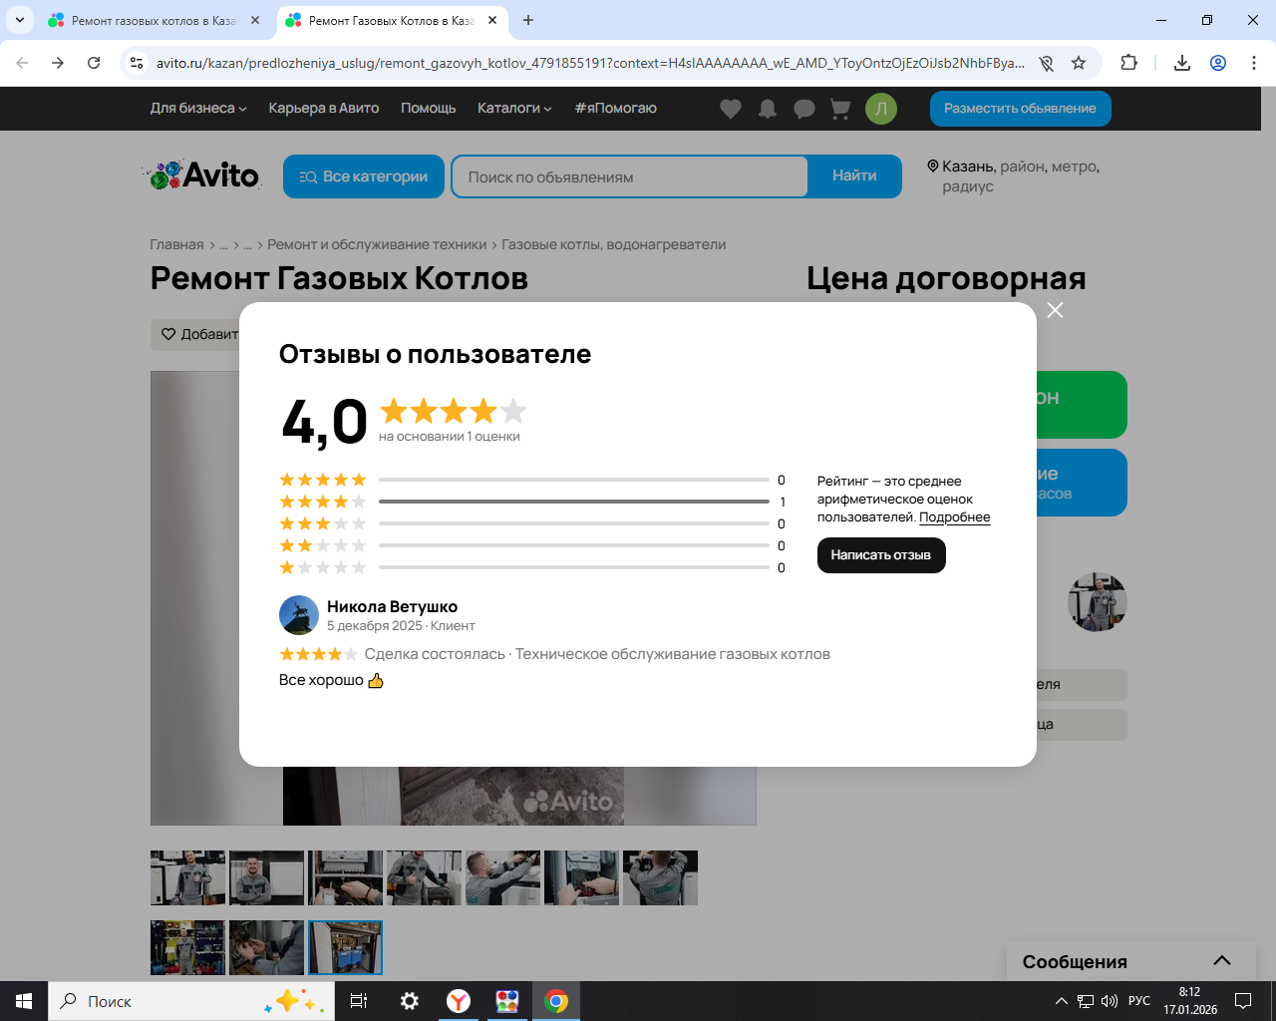Click volume speaker icon in tray
1276x1021 pixels.
(x=1110, y=1001)
